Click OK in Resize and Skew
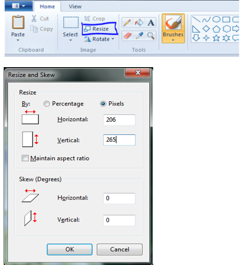The height and width of the screenshot is (265, 240). [x=69, y=249]
